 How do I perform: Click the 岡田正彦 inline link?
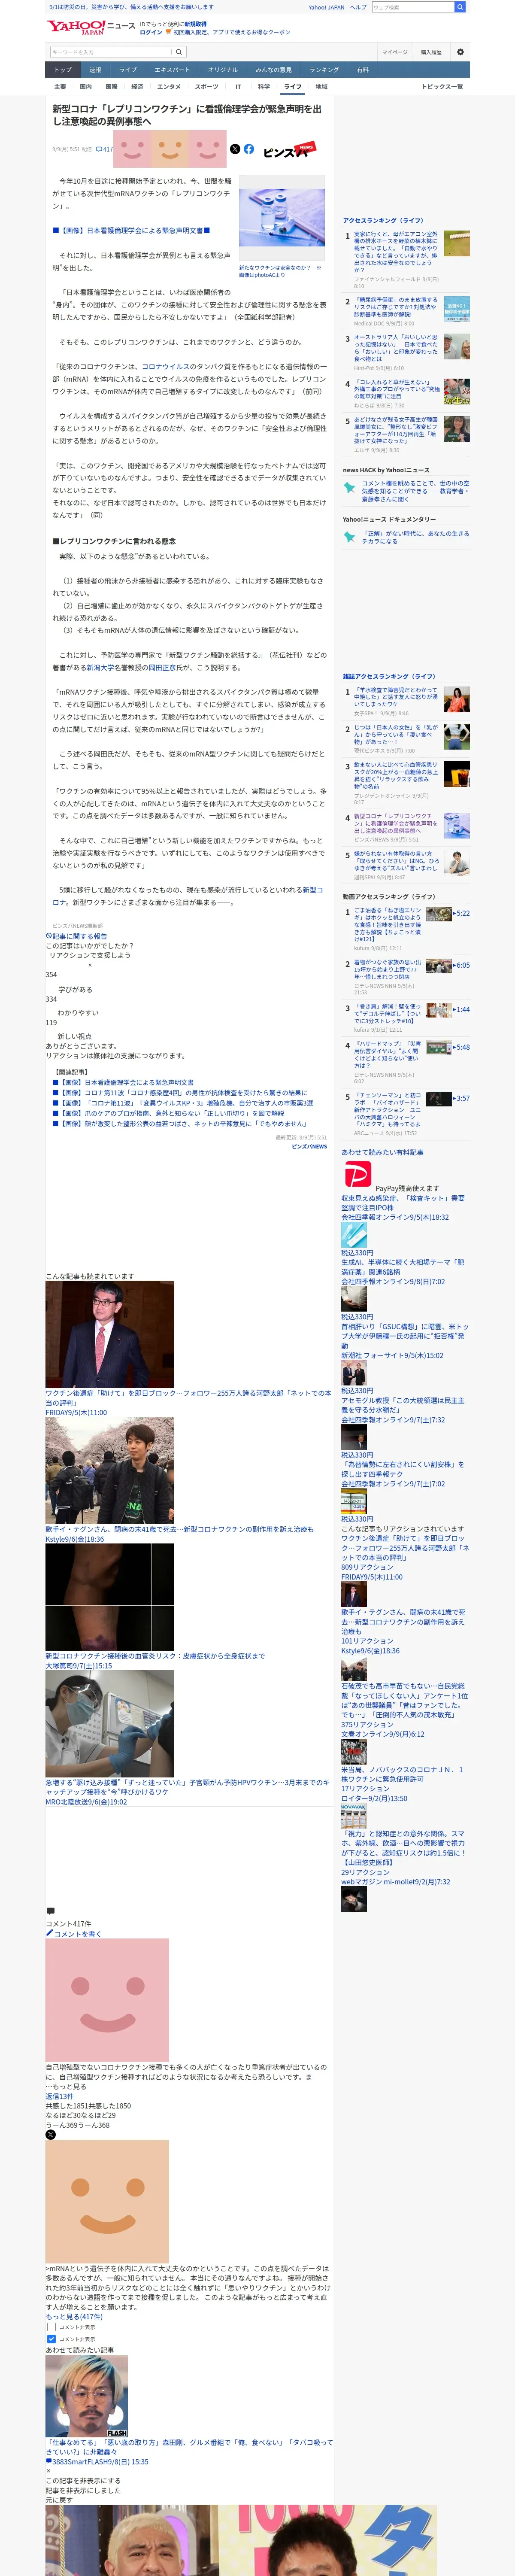[162, 668]
